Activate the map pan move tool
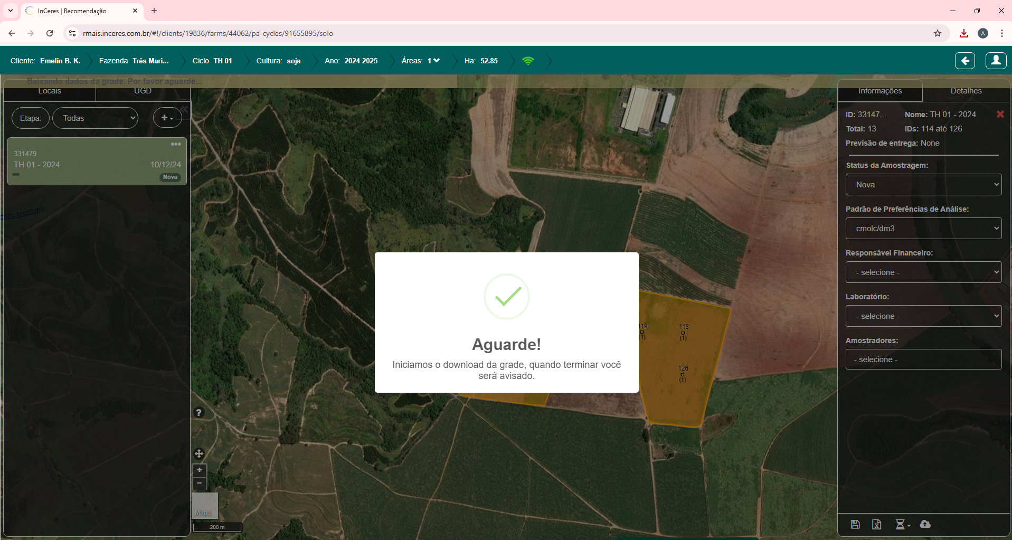Viewport: 1012px width, 540px height. pyautogui.click(x=199, y=453)
